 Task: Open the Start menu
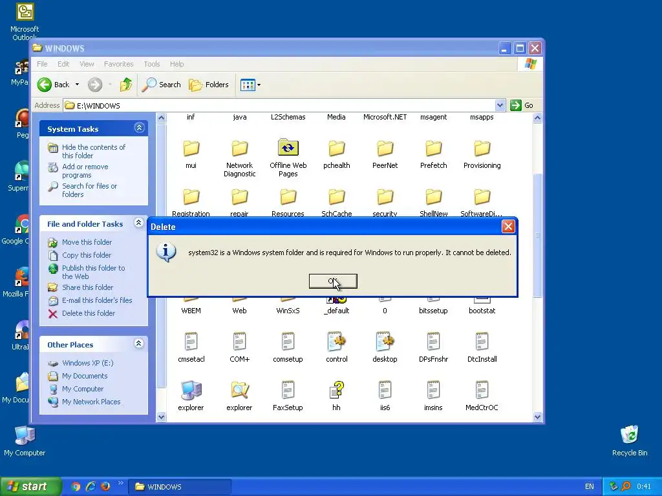30,486
